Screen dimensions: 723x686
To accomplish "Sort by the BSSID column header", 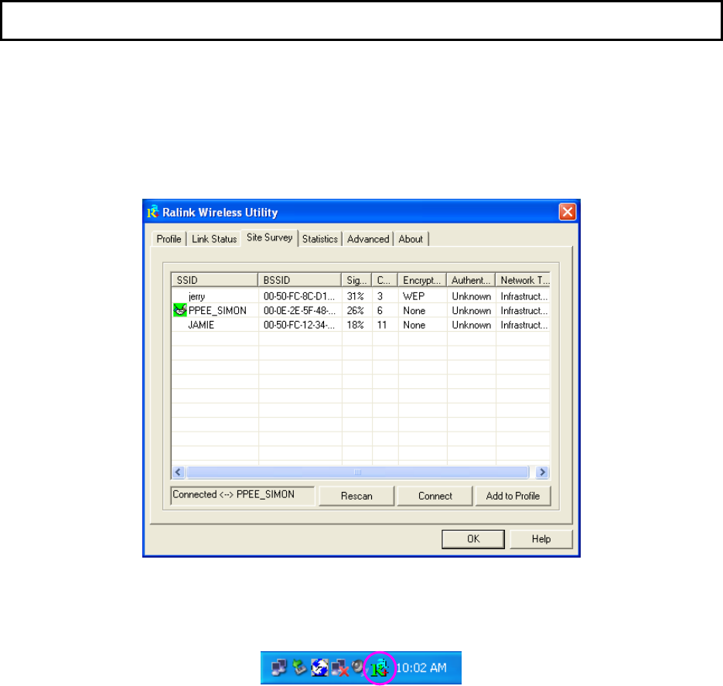I will 300,280.
